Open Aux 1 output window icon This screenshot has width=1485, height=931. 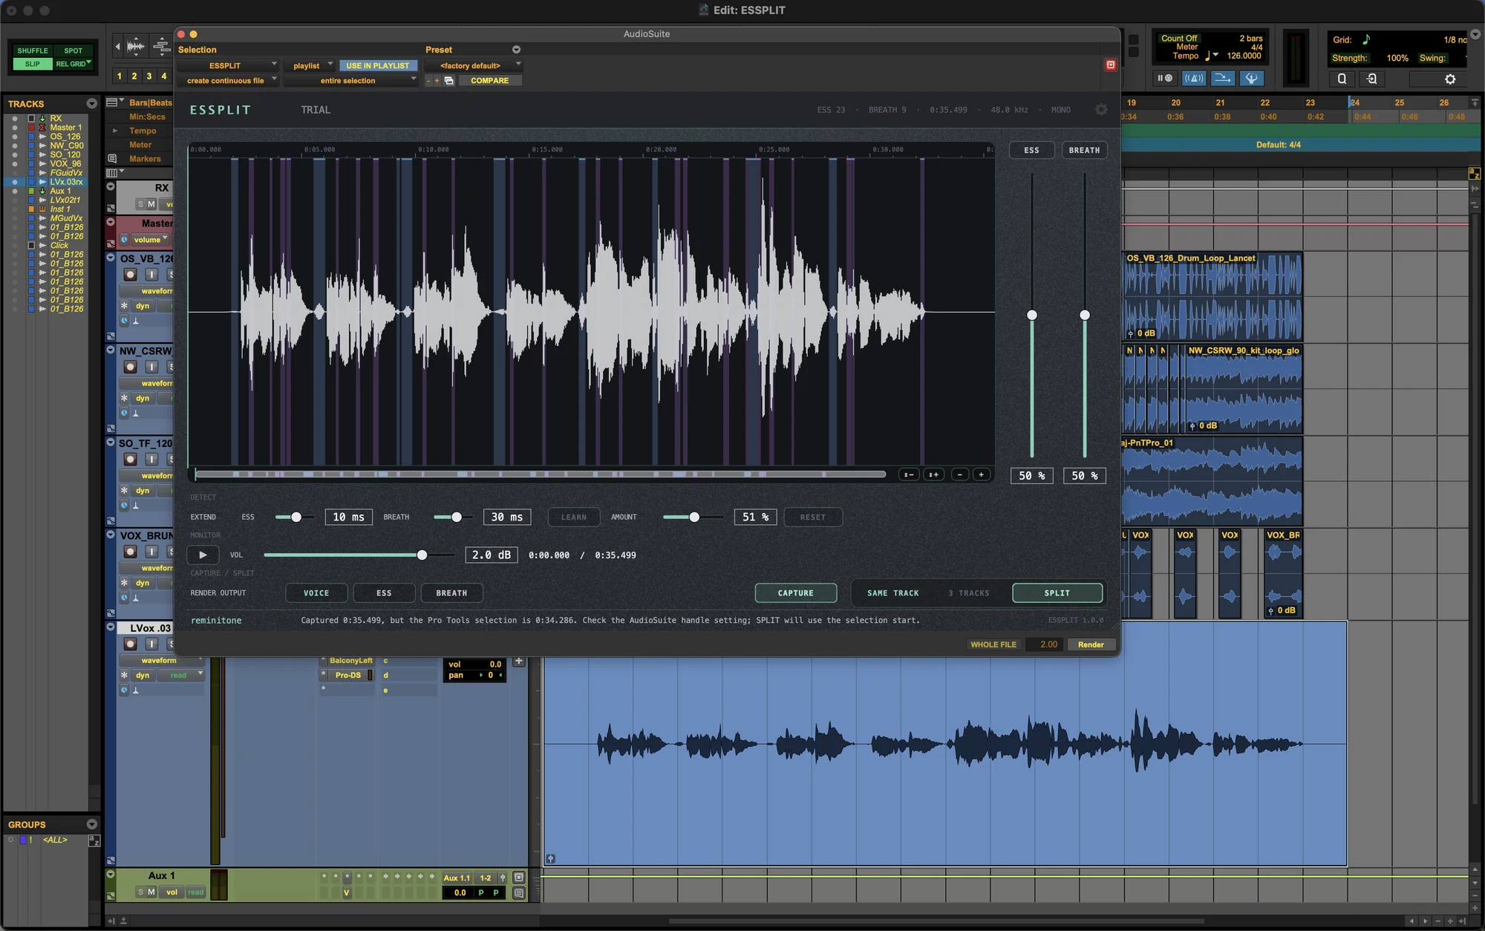519,878
